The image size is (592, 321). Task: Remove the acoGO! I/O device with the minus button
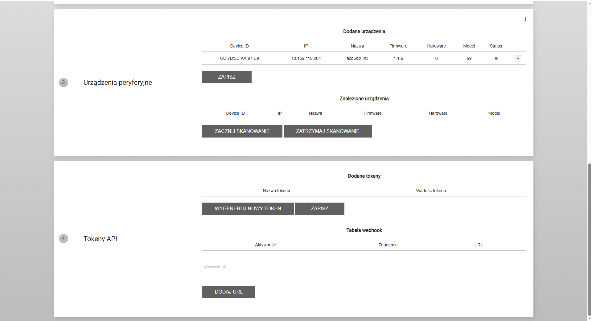pos(518,58)
